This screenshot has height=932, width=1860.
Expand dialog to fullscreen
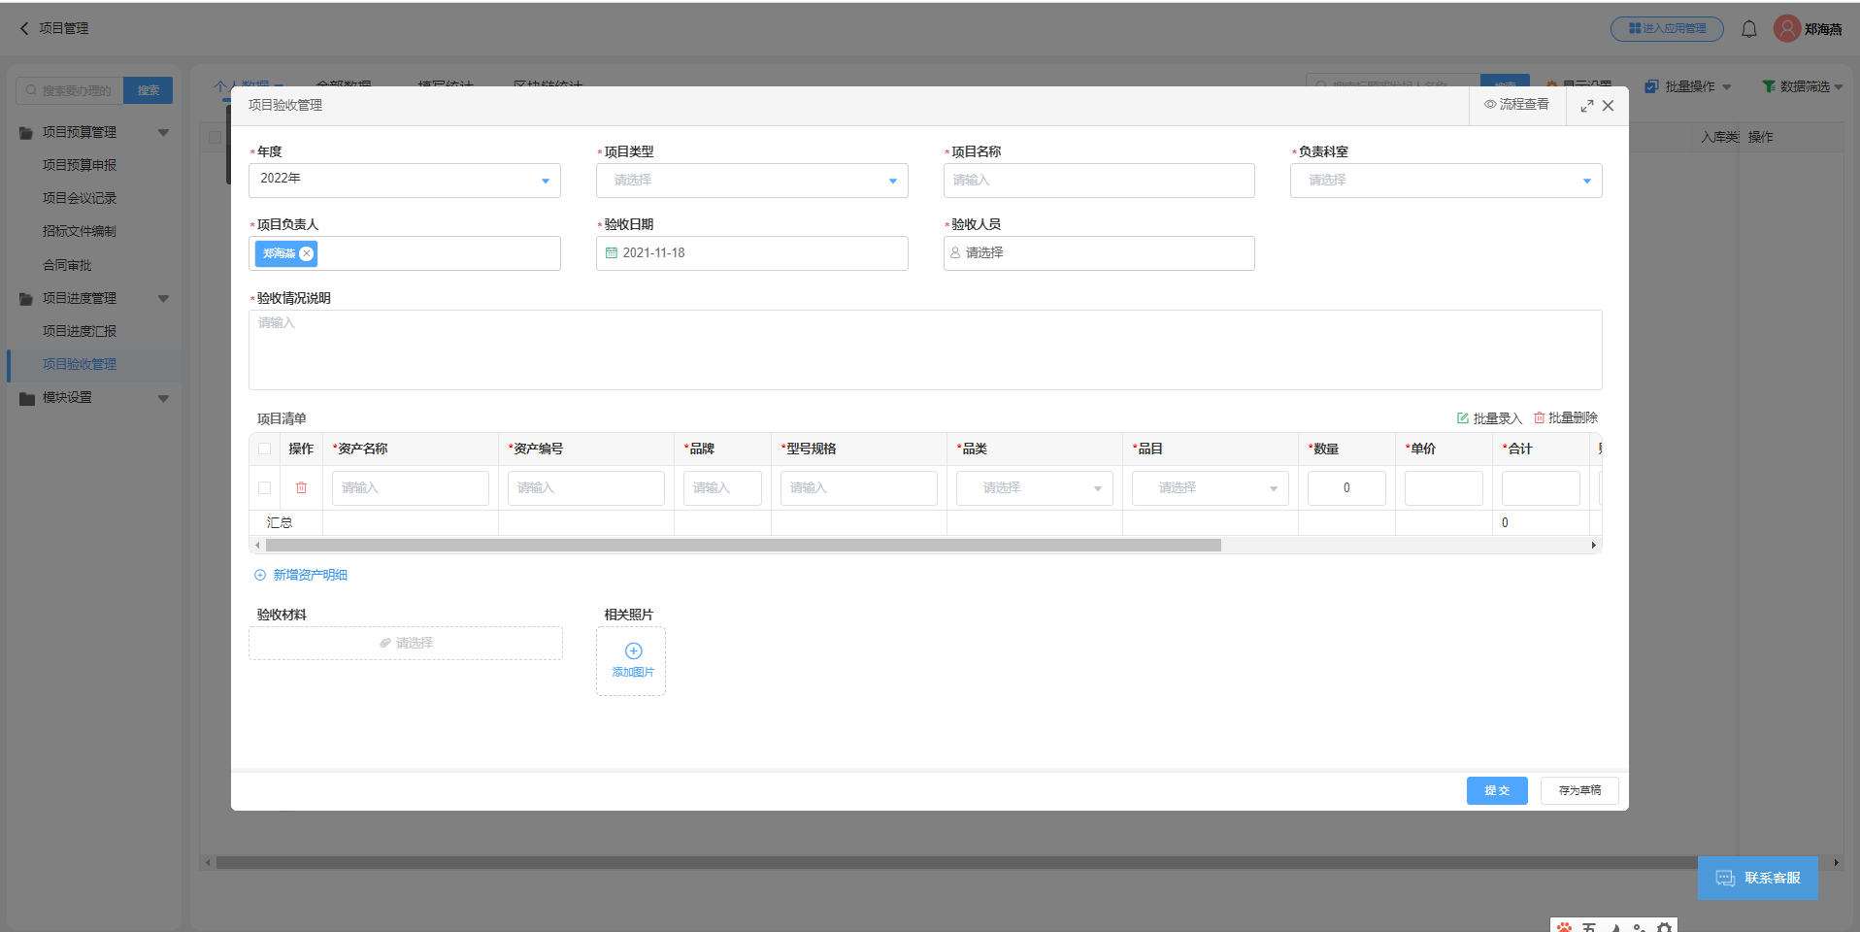(x=1586, y=106)
